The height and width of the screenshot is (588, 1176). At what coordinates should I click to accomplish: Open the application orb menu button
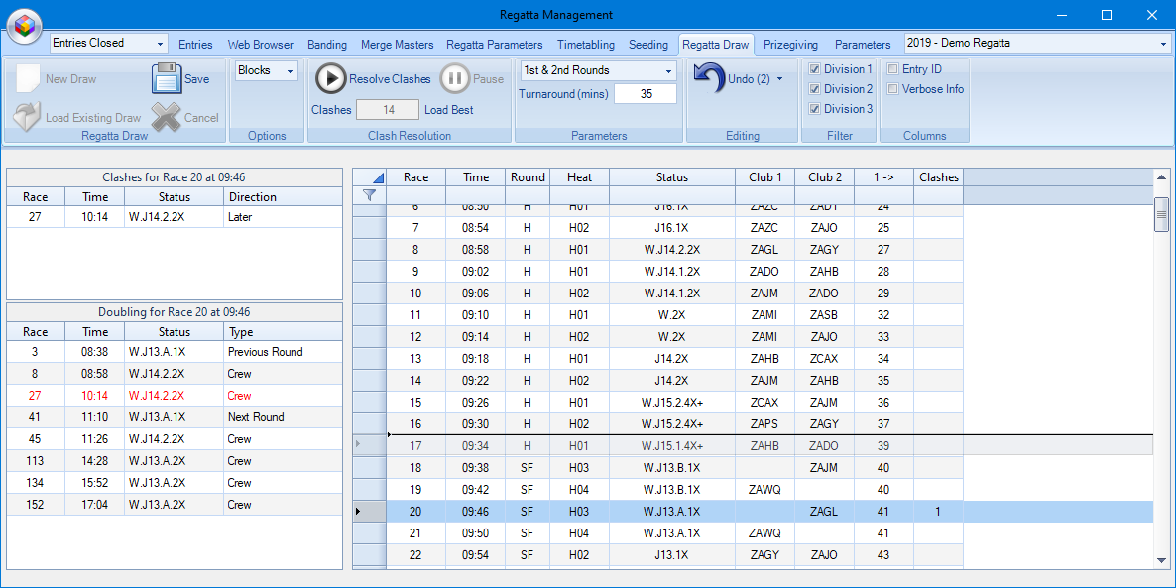click(x=24, y=25)
